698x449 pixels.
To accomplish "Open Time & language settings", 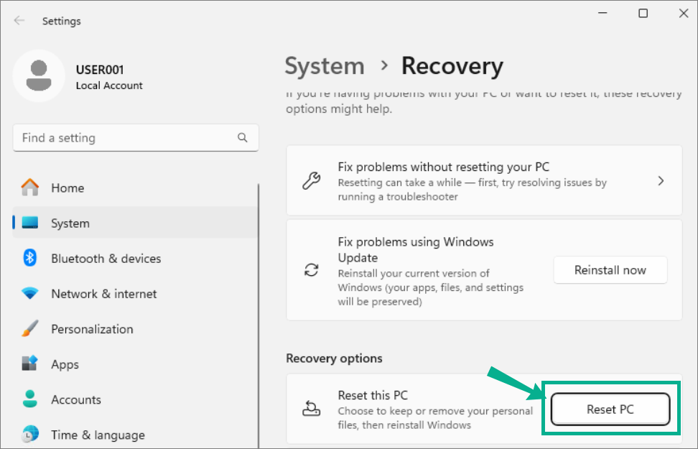I will point(135,435).
